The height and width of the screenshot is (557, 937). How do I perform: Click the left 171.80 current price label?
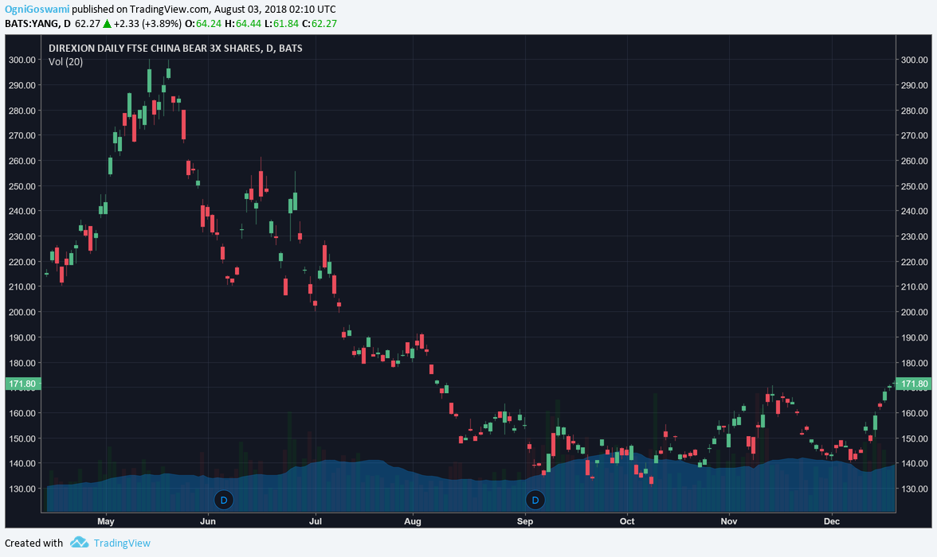pyautogui.click(x=23, y=384)
